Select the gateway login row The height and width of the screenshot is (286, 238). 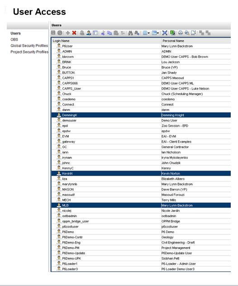(141, 142)
